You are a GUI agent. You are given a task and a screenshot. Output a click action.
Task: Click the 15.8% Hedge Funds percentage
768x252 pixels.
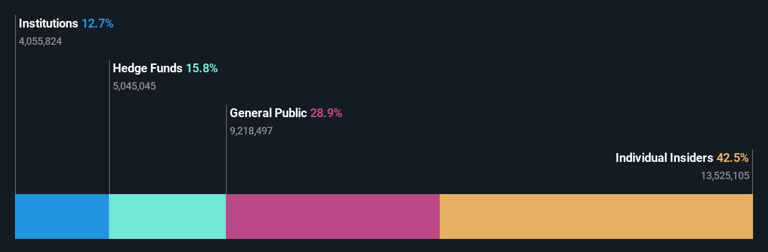click(x=202, y=68)
